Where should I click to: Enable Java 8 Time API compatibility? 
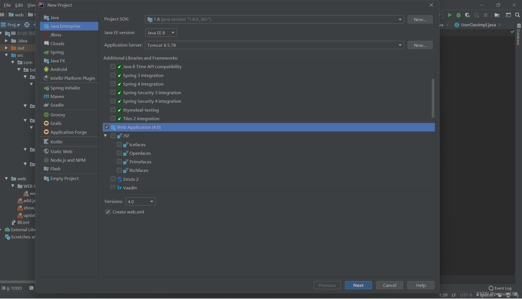[x=113, y=66]
